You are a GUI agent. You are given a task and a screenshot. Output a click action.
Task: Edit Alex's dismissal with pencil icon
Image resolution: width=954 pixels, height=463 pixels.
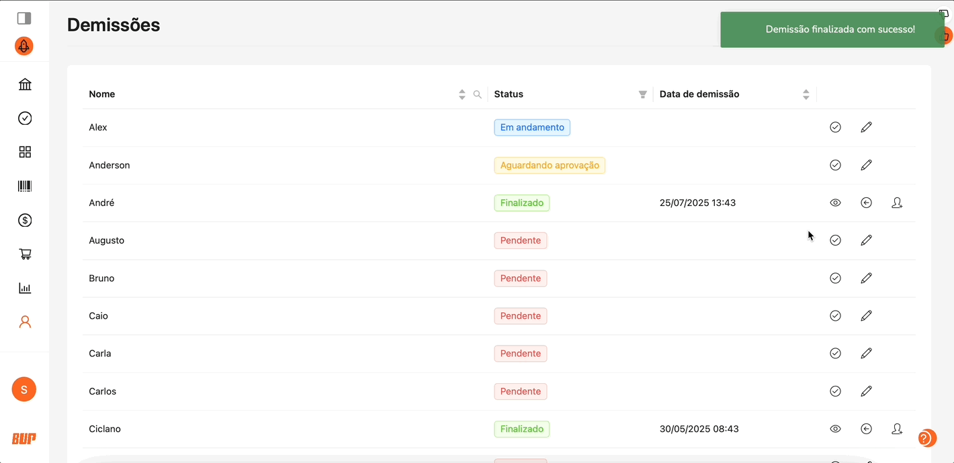click(x=866, y=127)
